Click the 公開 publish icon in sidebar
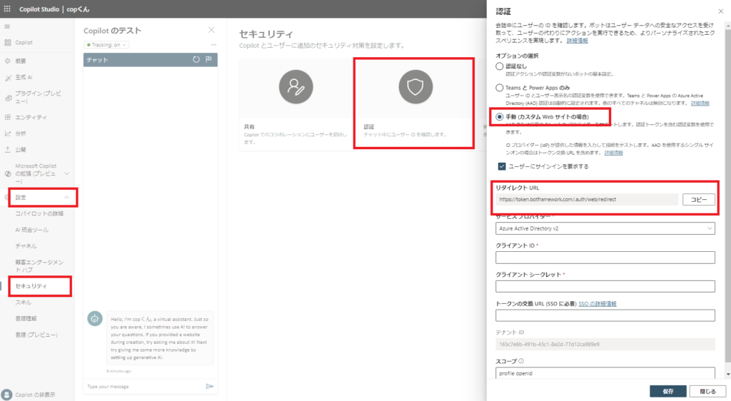The width and height of the screenshot is (731, 401). click(8, 150)
